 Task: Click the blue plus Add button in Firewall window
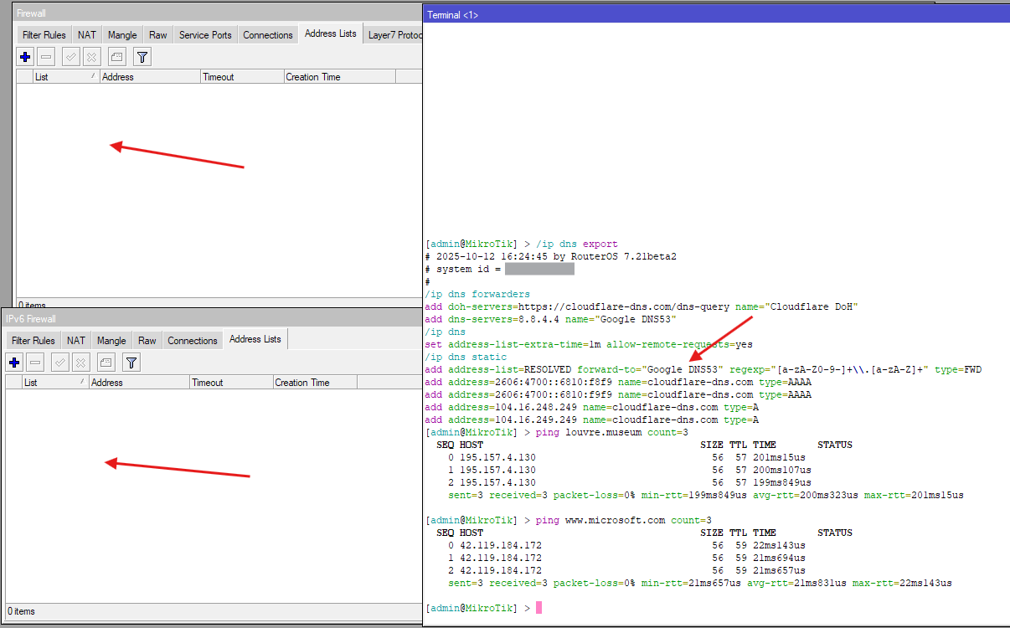[25, 57]
